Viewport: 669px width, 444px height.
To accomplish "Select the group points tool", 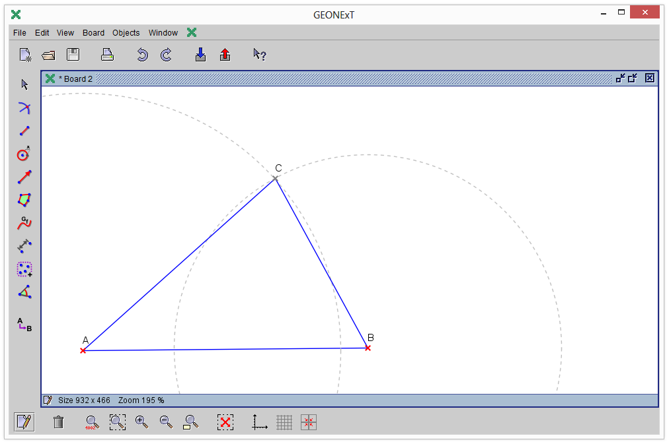I will pos(24,269).
